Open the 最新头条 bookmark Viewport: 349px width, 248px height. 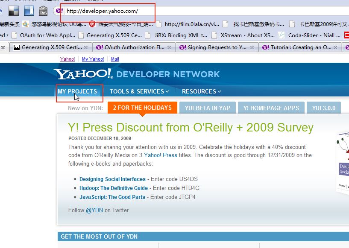click(x=10, y=24)
